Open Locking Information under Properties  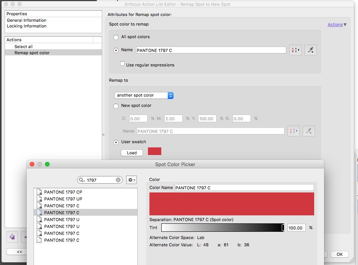(26, 26)
